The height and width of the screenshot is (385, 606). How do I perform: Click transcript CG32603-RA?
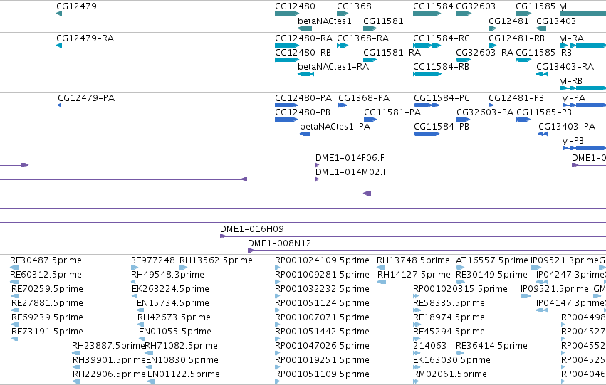[485, 53]
